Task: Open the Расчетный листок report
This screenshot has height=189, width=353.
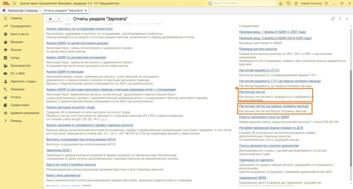Action: (x=252, y=92)
